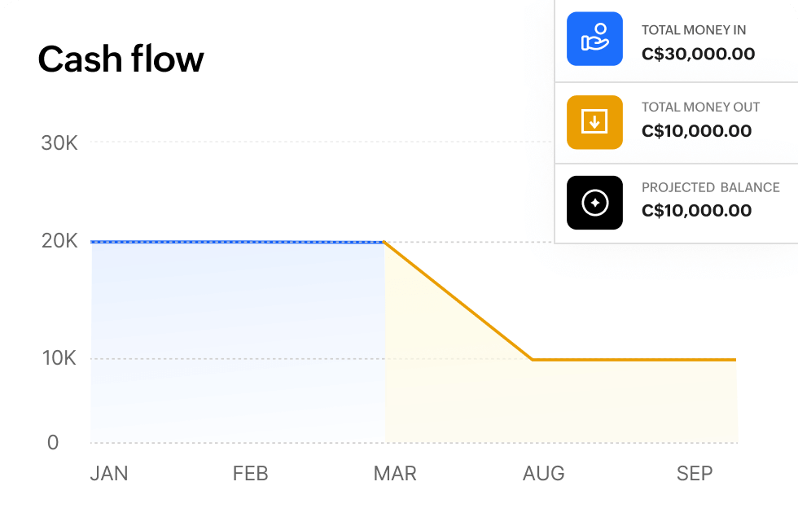Click the 30K gridline label
This screenshot has height=508, width=798.
click(58, 143)
